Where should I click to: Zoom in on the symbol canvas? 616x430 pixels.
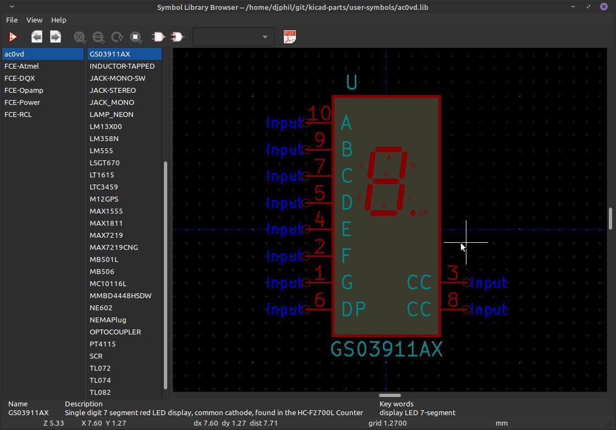pos(80,37)
